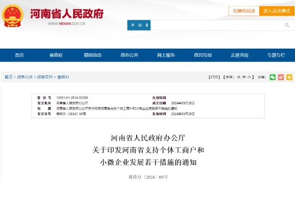Image resolution: width=295 pixels, height=199 pixels.
Task: Click inside the site search field
Action: click(x=214, y=25)
